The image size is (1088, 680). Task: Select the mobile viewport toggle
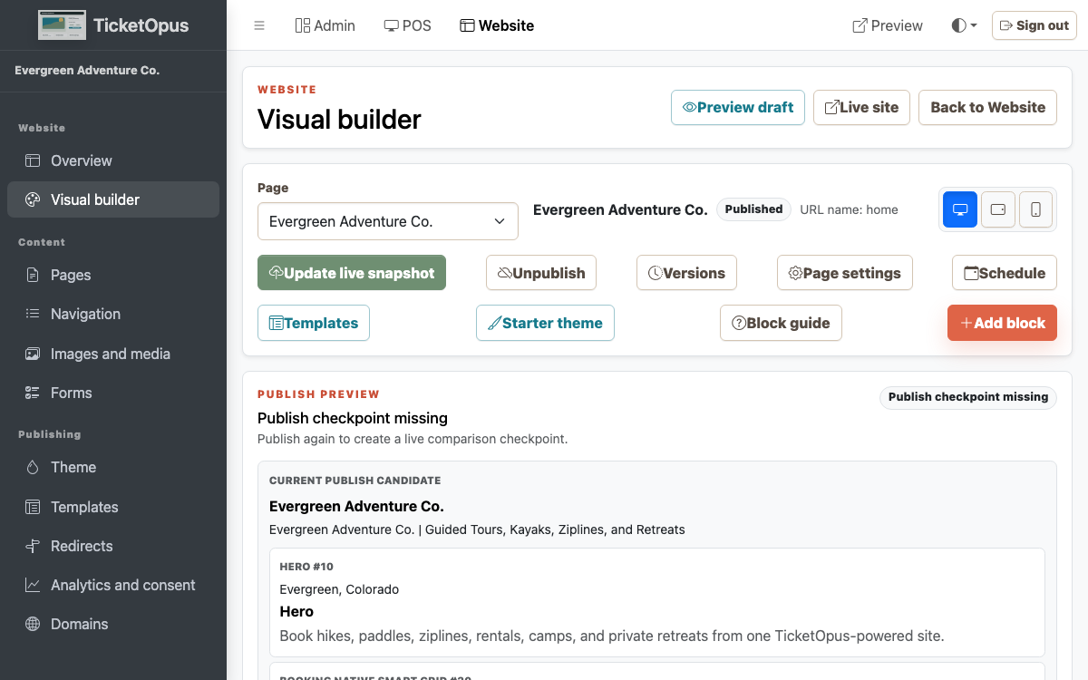coord(1035,209)
